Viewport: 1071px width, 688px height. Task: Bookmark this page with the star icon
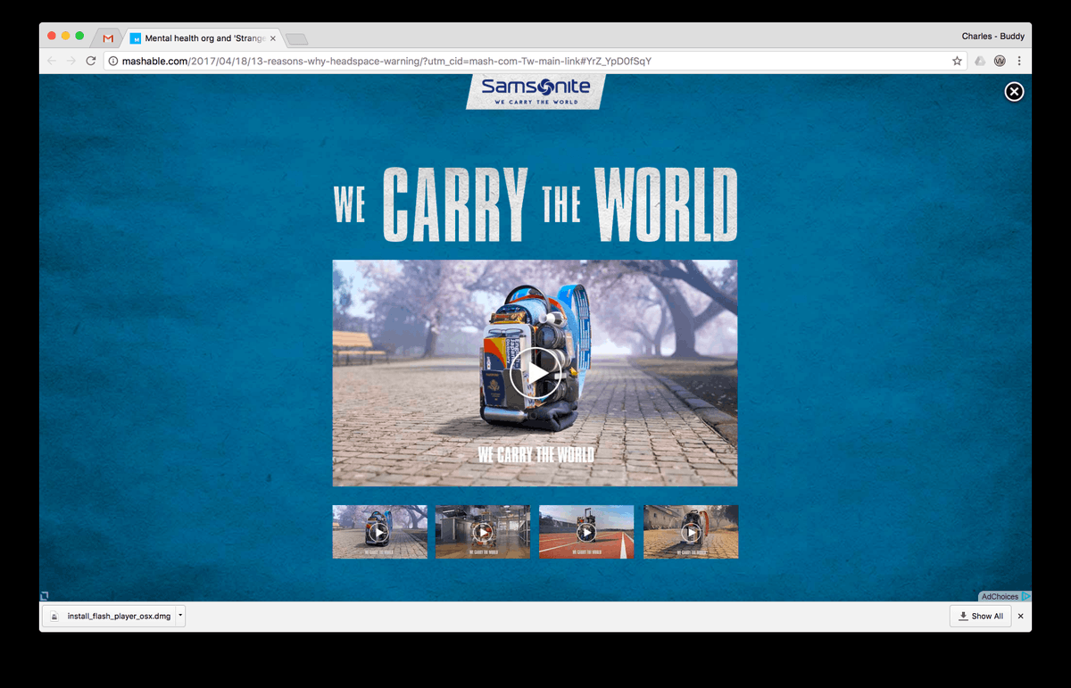957,61
